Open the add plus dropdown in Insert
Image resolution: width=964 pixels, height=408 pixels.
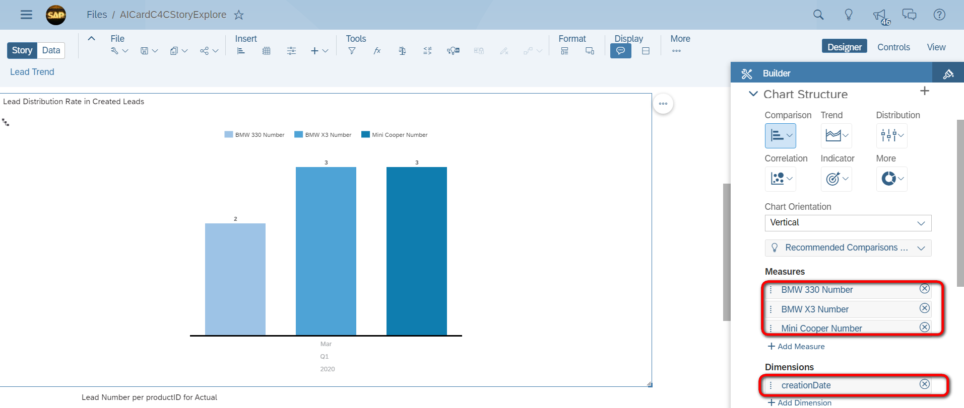click(x=319, y=51)
